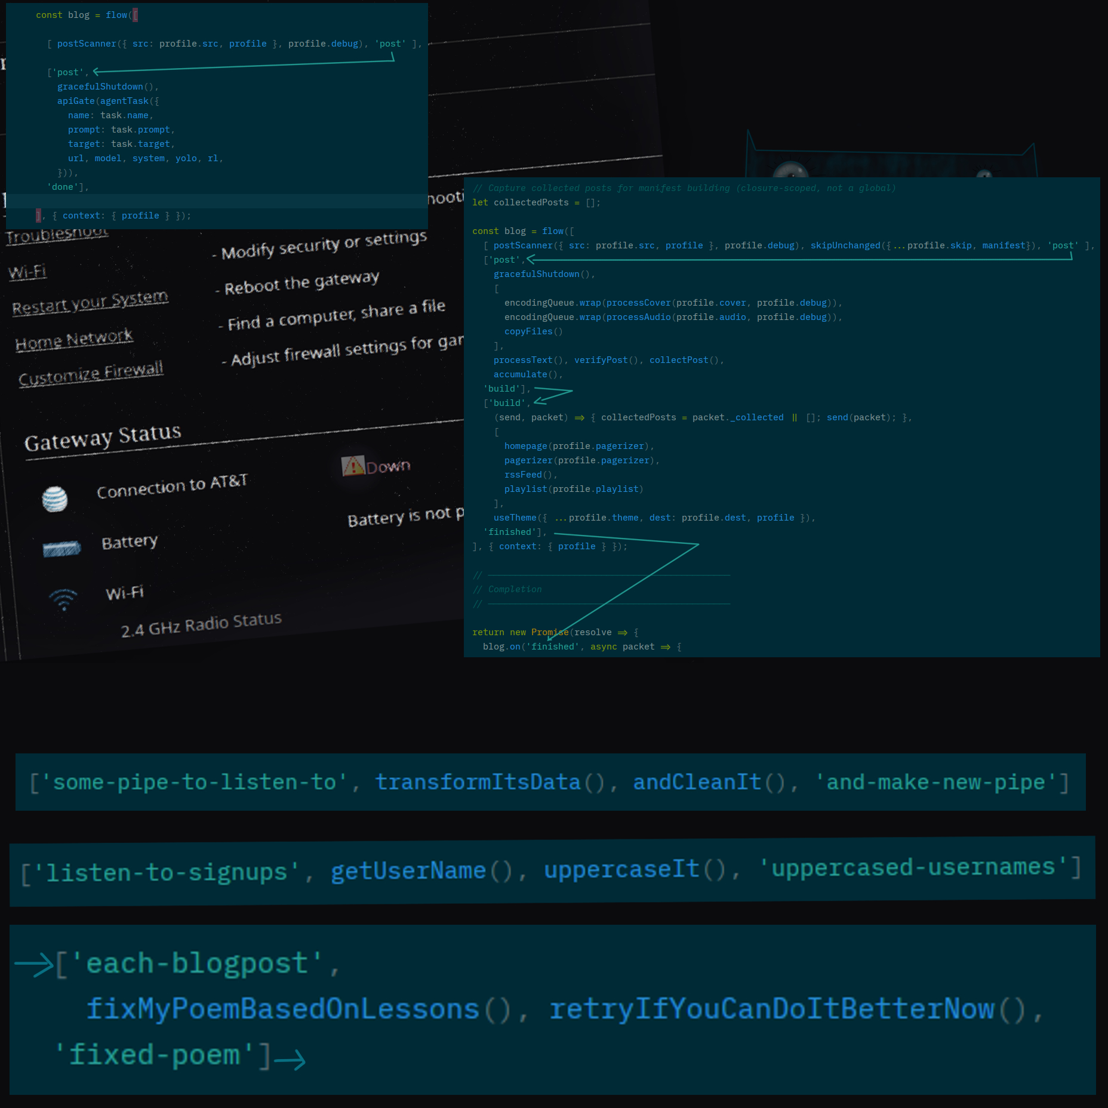This screenshot has height=1108, width=1108.
Task: Go to the Customize Firewall link
Action: [x=91, y=374]
